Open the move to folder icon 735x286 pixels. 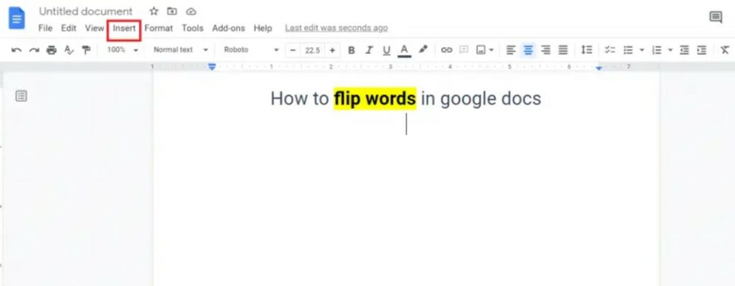[x=172, y=11]
